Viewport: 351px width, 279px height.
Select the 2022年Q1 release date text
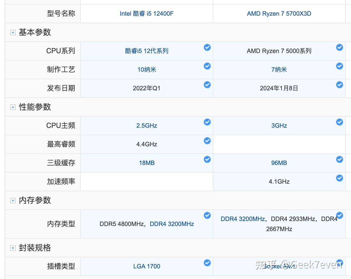click(147, 88)
